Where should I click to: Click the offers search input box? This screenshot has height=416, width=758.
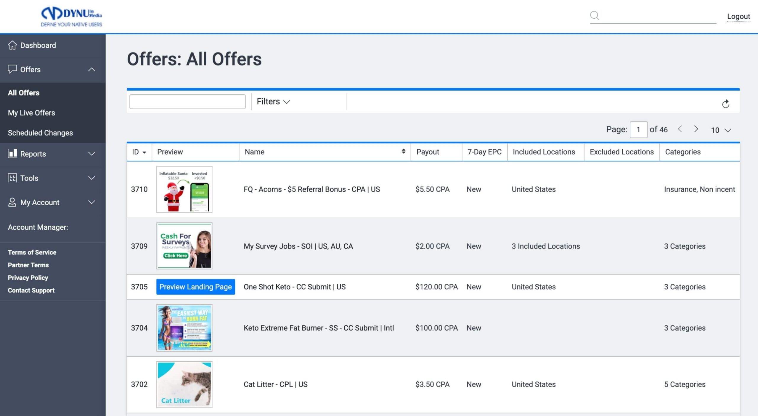coord(187,102)
